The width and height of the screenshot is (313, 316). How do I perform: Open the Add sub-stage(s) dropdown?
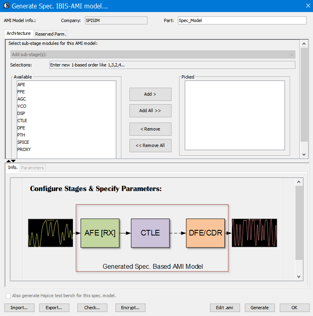152,54
